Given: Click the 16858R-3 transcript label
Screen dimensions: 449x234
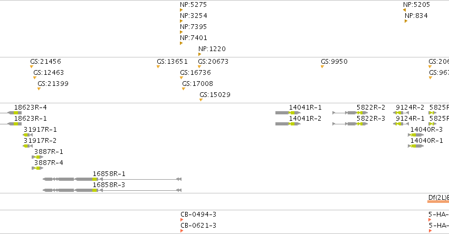Looking at the screenshot, I should (109, 185).
